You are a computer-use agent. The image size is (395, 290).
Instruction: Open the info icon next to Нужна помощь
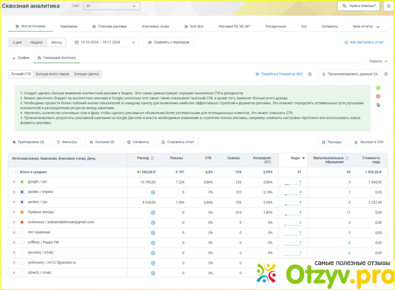pos(388,5)
